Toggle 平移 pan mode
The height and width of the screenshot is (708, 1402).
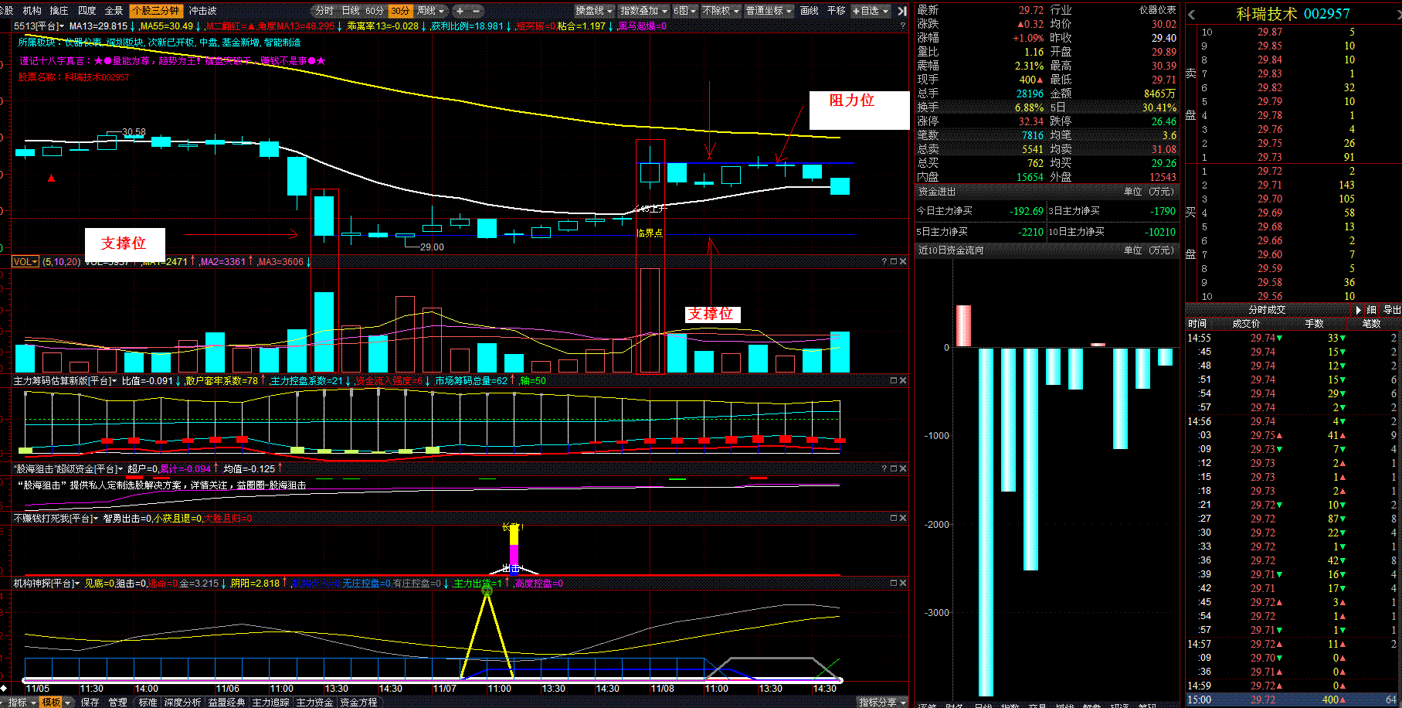(x=837, y=11)
